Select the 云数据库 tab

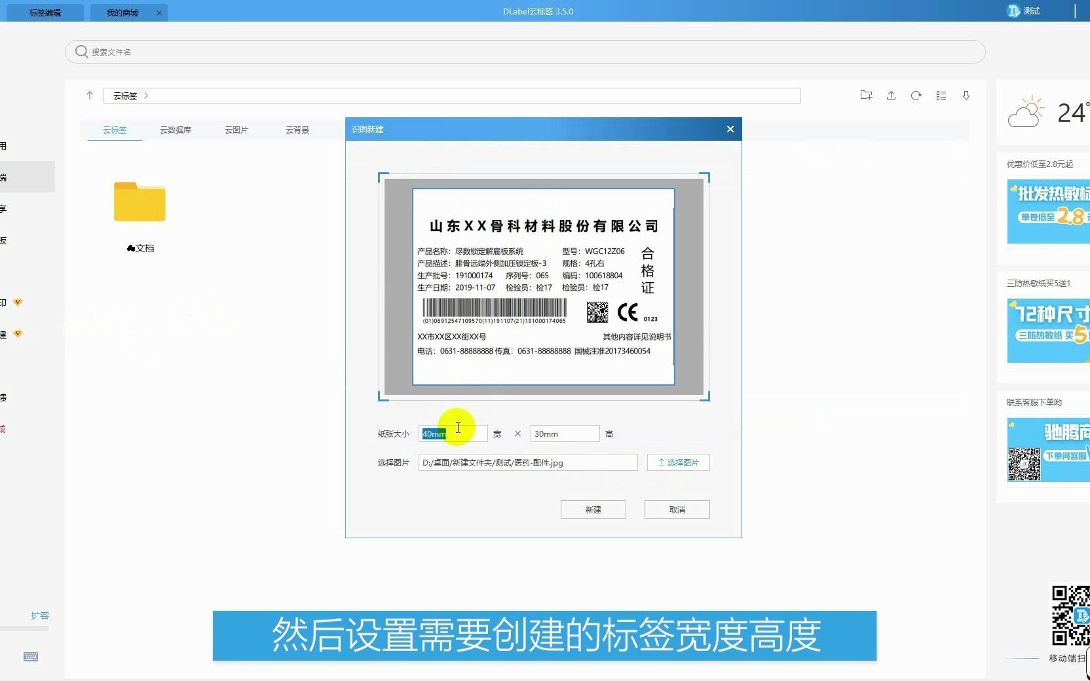point(176,130)
